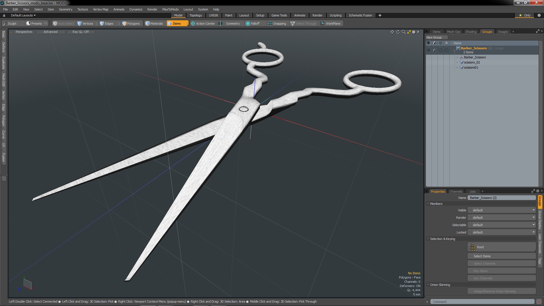Open viewport settings gear icon

pos(414,32)
